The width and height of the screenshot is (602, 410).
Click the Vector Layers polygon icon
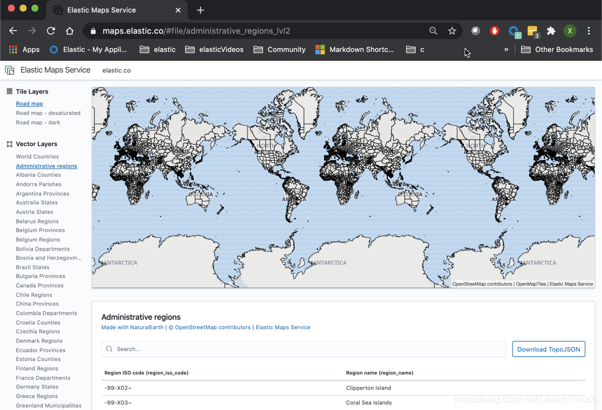(x=9, y=144)
